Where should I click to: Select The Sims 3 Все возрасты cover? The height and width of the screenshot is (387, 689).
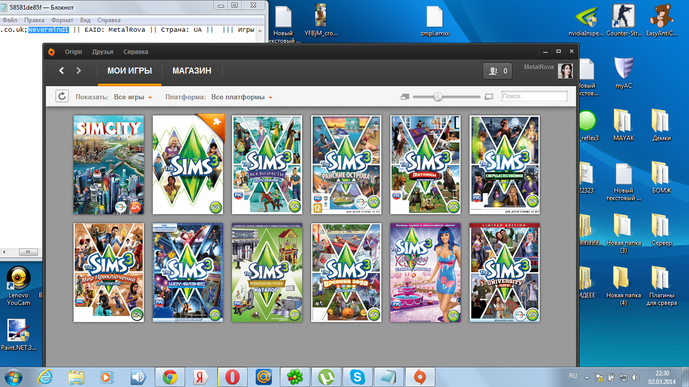pos(267,165)
